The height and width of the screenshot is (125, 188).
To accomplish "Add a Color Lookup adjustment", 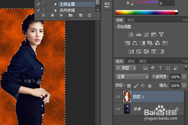I will tap(165, 43).
